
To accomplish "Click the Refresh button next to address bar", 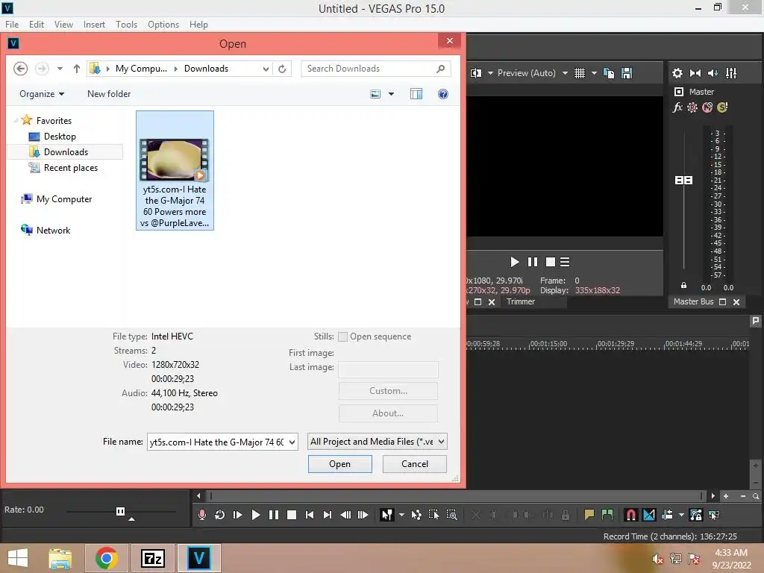I will 282,69.
